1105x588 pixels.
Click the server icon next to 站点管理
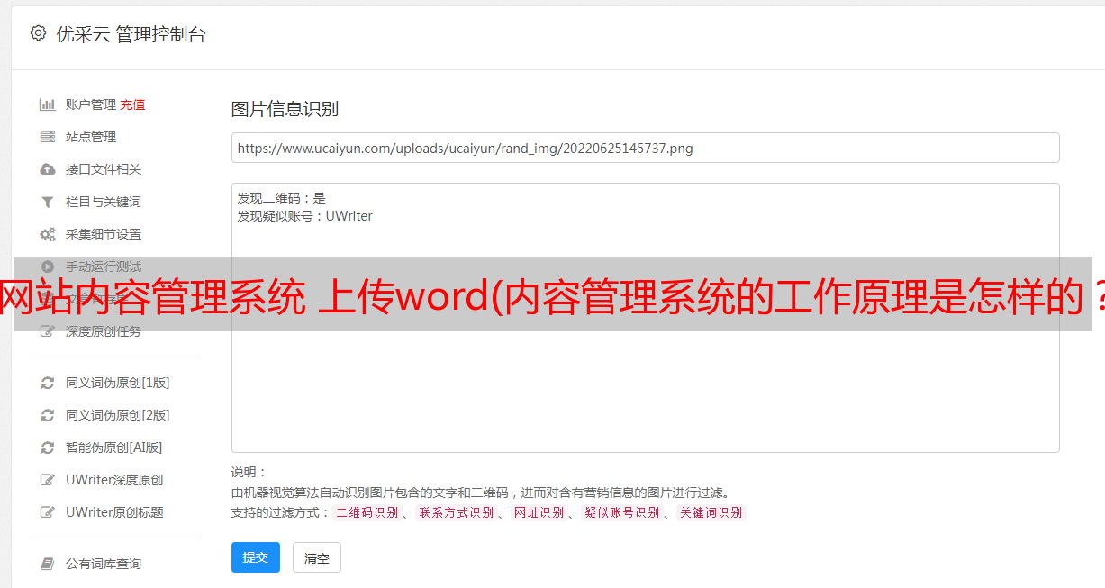pyautogui.click(x=48, y=137)
